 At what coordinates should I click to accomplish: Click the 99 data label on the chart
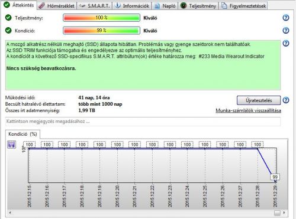[x=275, y=177]
